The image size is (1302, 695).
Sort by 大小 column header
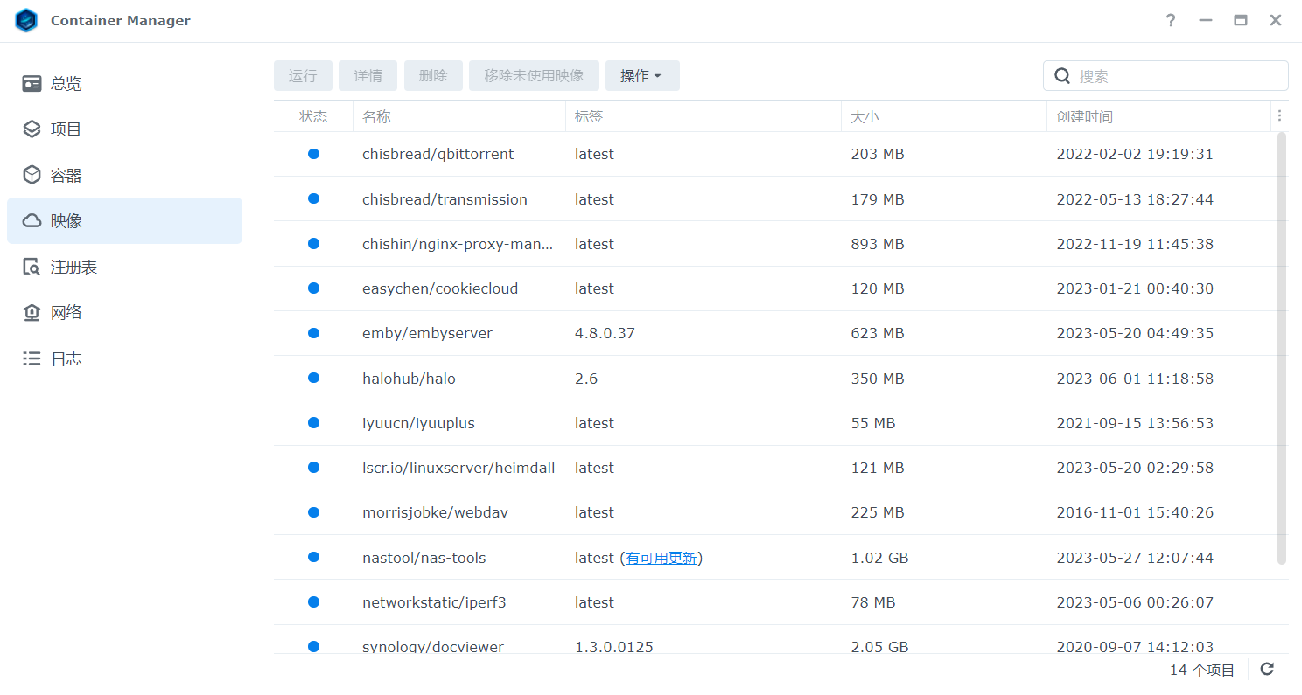coord(944,116)
